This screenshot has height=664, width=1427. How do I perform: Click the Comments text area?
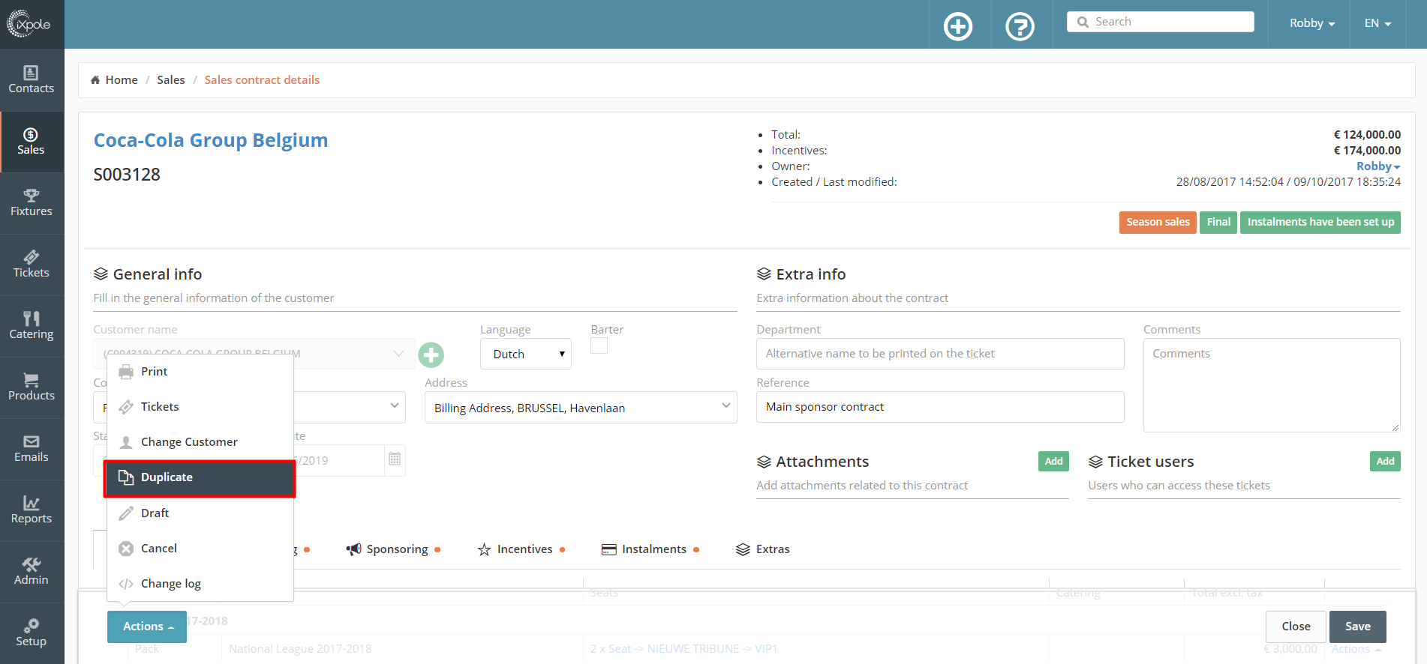pos(1272,385)
